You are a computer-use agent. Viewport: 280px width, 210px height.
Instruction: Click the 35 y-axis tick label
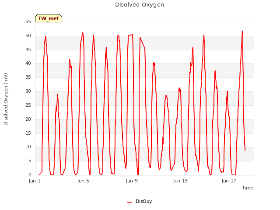pyautogui.click(x=28, y=77)
